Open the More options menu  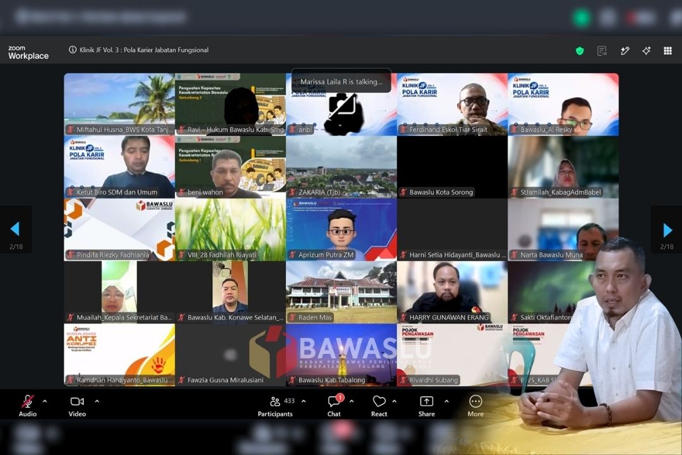[476, 406]
